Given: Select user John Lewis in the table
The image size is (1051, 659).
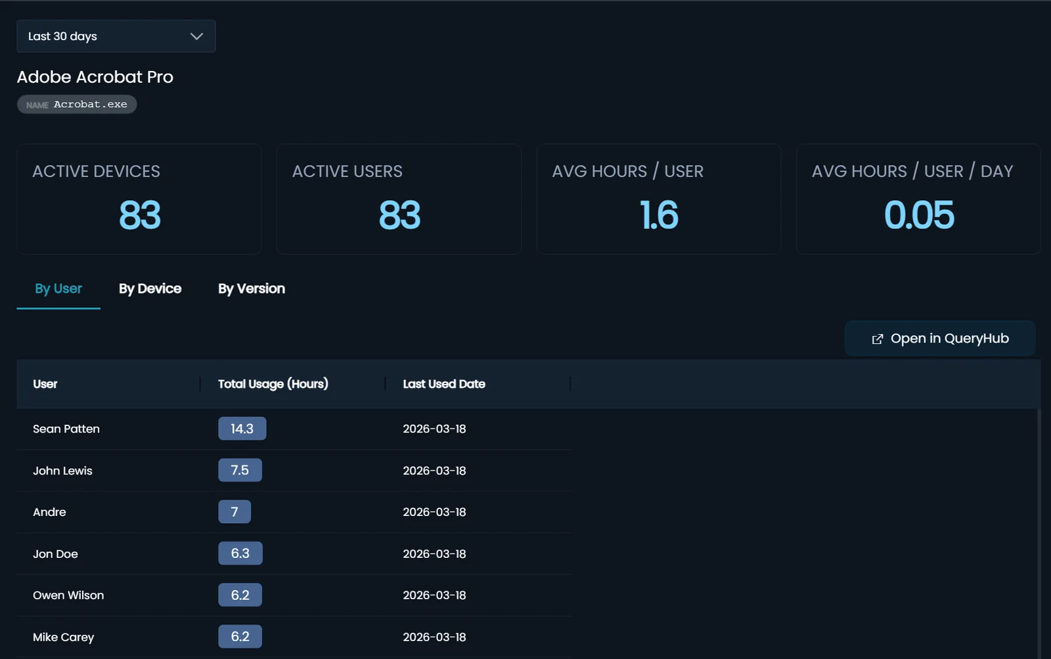Looking at the screenshot, I should [62, 471].
